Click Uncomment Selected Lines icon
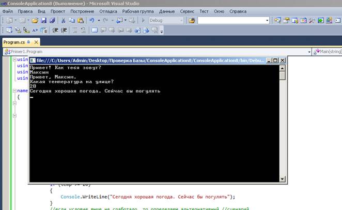The width and height of the screenshot is (342, 210). click(x=83, y=30)
